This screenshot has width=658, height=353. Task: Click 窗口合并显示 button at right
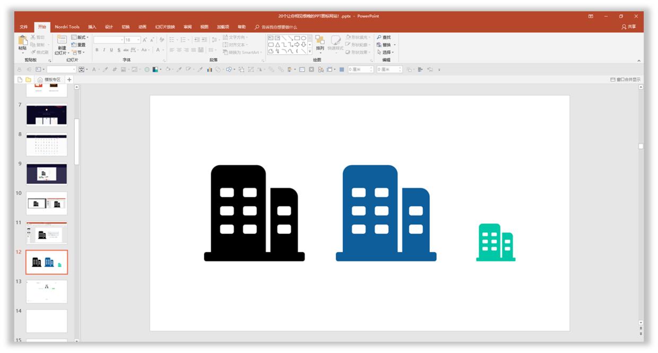pyautogui.click(x=625, y=79)
